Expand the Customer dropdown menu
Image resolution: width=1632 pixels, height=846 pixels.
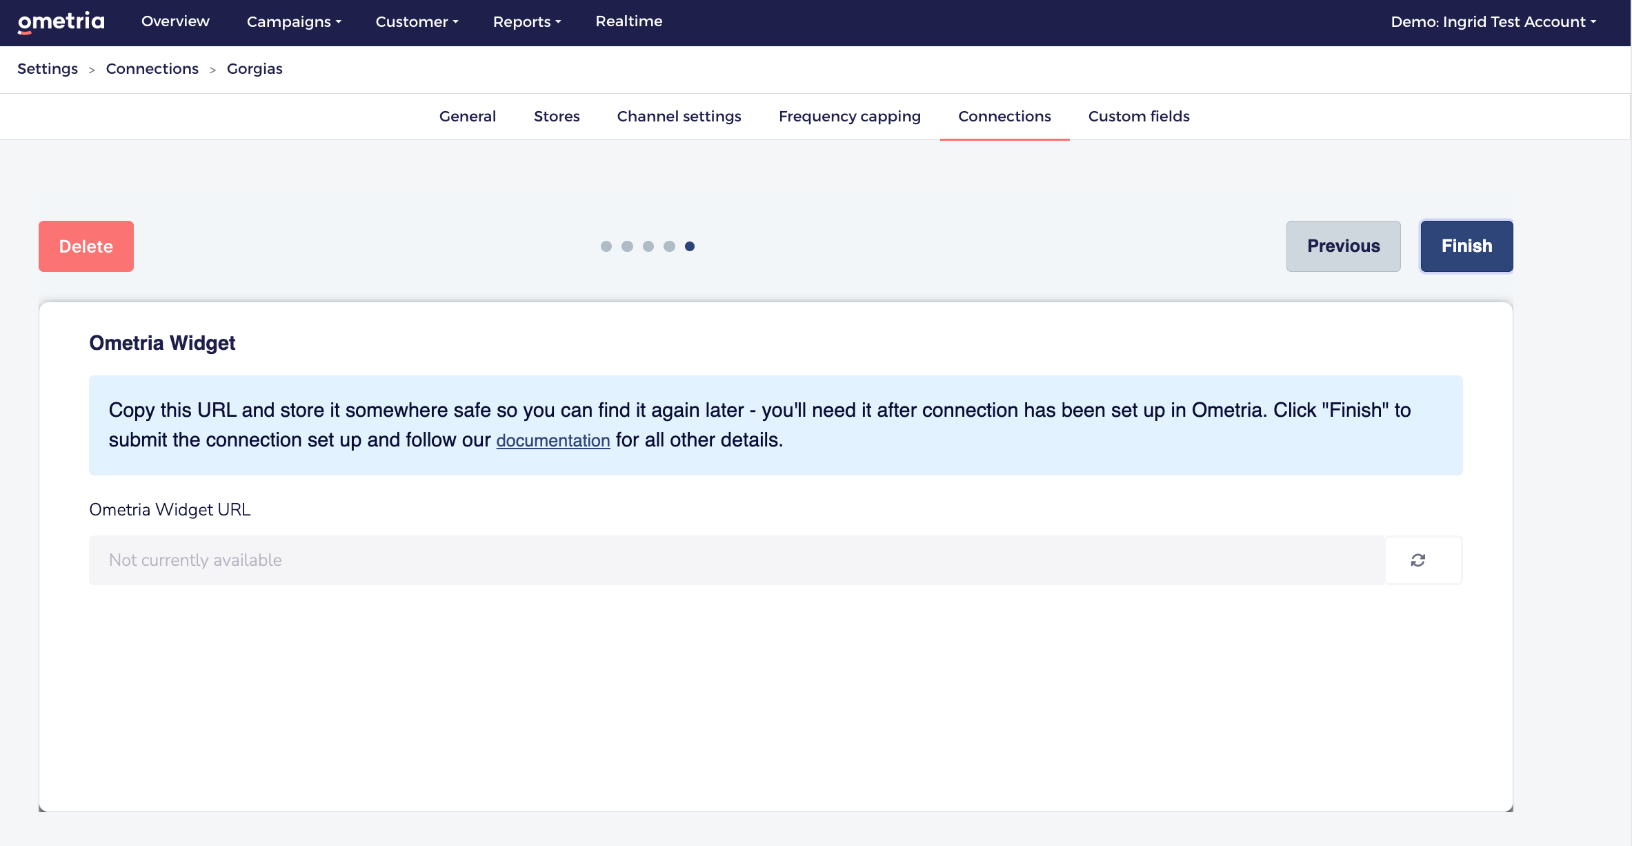coord(417,21)
